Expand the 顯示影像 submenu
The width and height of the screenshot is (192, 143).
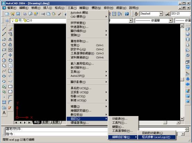click(x=87, y=82)
